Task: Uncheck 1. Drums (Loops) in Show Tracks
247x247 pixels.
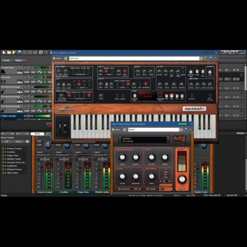Action: [x=3, y=148]
